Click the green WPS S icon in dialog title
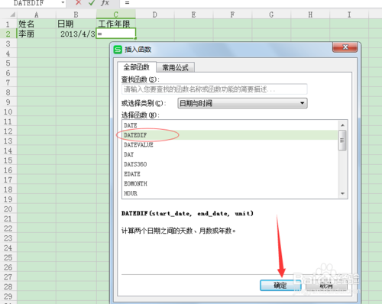The height and width of the screenshot is (304, 382). (x=118, y=50)
